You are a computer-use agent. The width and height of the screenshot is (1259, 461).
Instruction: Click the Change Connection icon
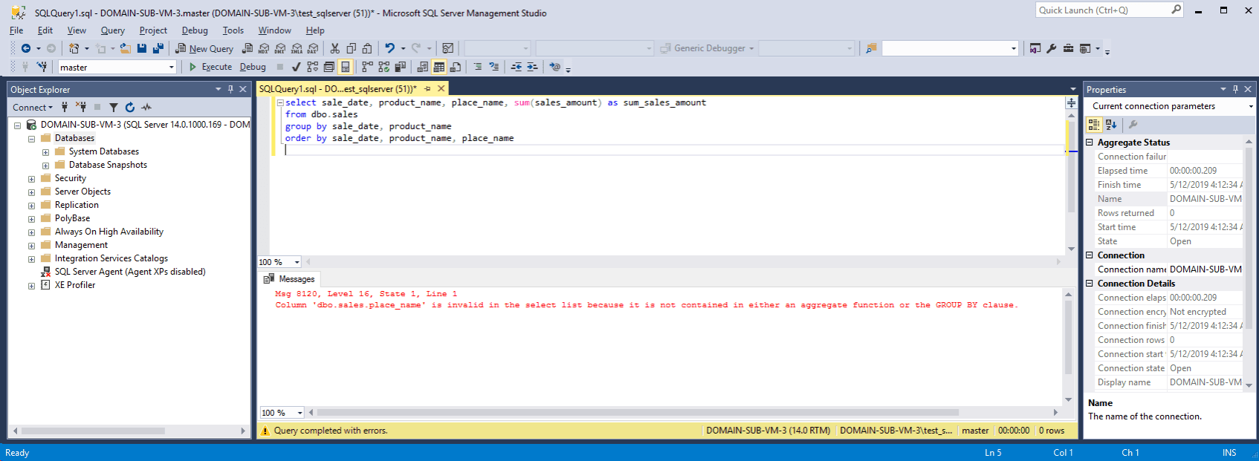[x=42, y=67]
